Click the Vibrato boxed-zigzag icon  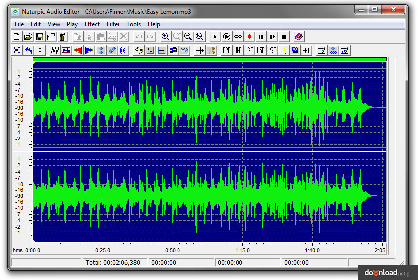pos(162,50)
